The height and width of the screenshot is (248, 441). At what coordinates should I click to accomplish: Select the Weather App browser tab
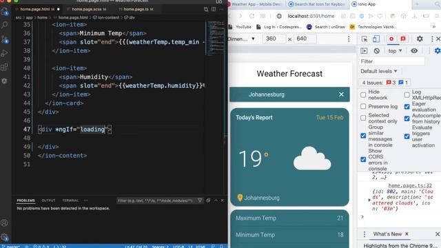click(256, 4)
